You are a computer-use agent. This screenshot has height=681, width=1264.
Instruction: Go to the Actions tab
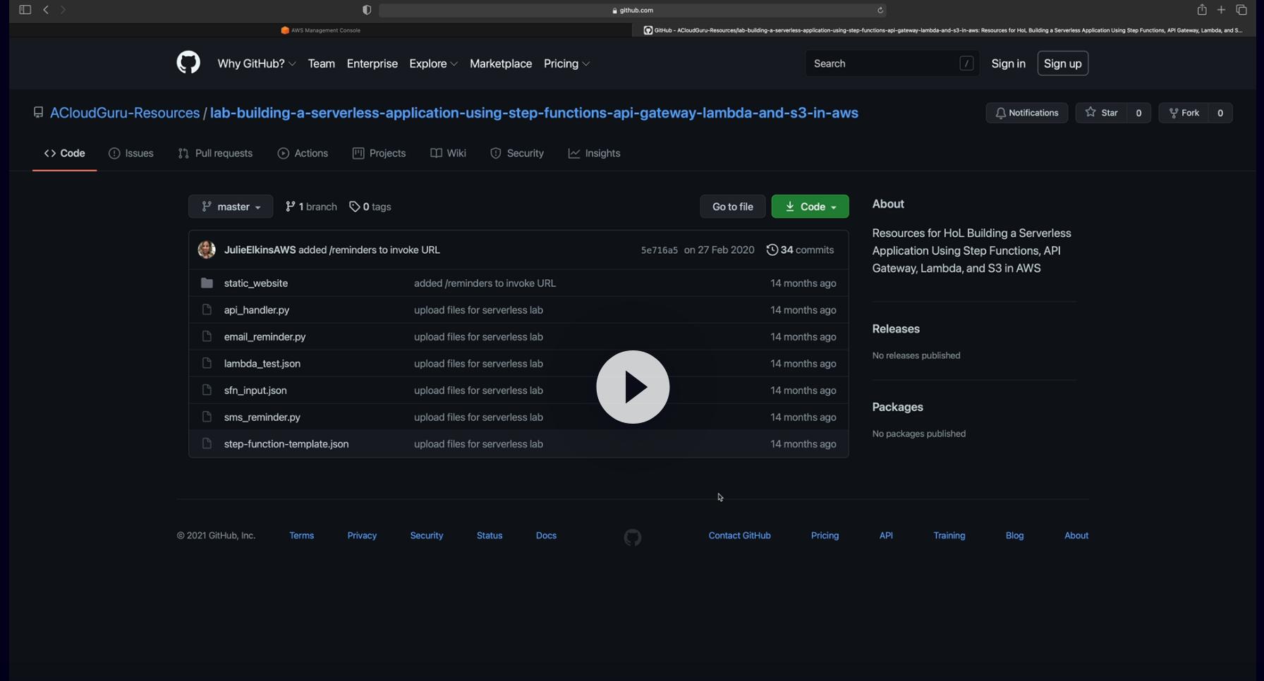point(303,154)
